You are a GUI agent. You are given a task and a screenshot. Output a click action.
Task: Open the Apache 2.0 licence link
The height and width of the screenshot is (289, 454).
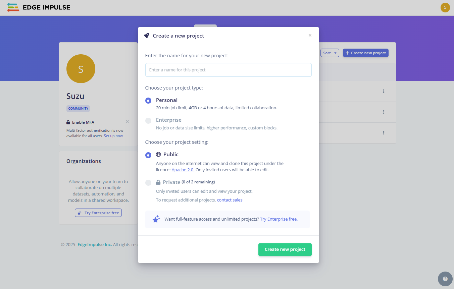coord(183,170)
